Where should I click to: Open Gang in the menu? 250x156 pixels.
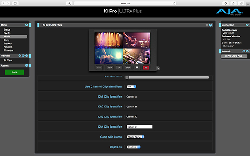click(6, 40)
